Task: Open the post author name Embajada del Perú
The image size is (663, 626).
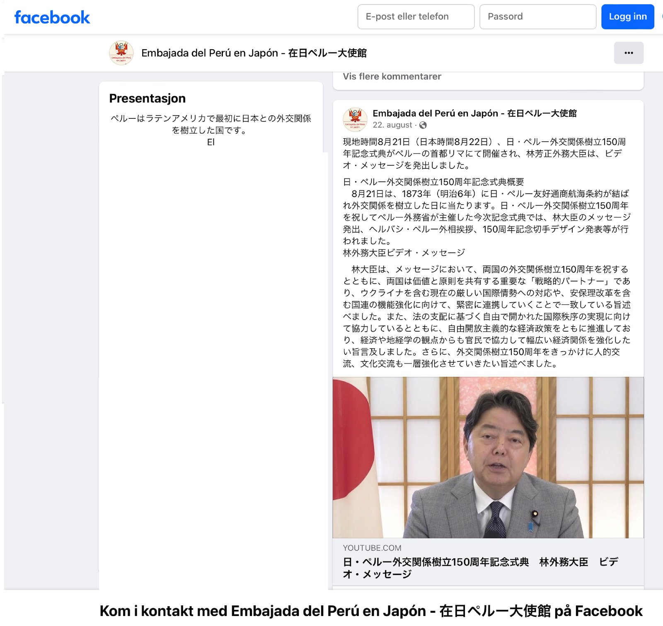Action: click(474, 113)
